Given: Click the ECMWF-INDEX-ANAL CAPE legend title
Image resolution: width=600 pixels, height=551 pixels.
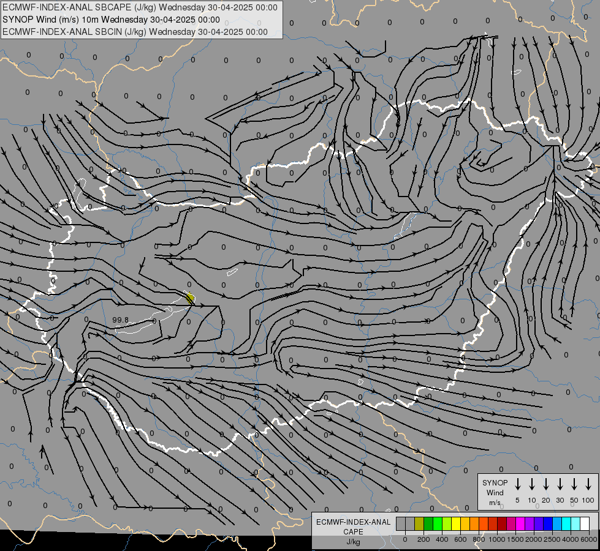Looking at the screenshot, I should coord(353,527).
